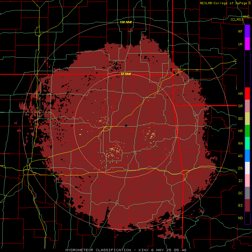The height and width of the screenshot is (252, 252).
Task: Click the GC legend label
Action: point(240,193)
